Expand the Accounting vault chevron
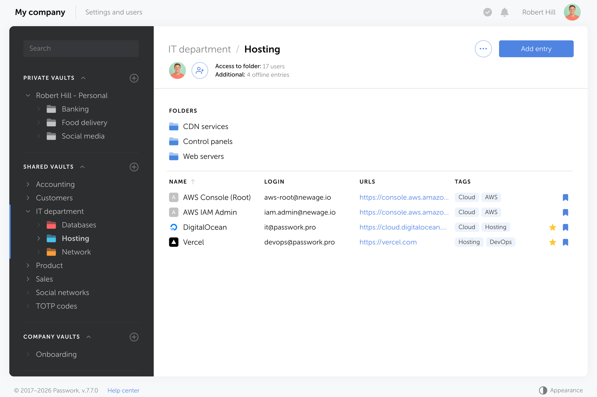 click(x=28, y=184)
